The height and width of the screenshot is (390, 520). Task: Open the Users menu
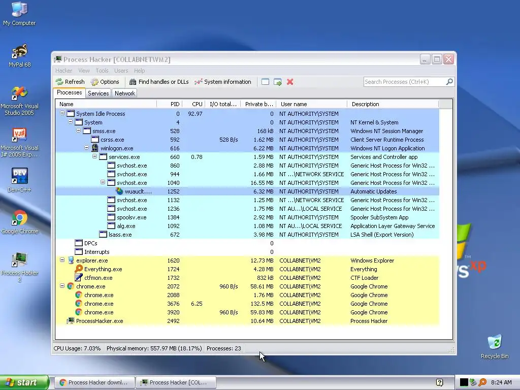(121, 71)
